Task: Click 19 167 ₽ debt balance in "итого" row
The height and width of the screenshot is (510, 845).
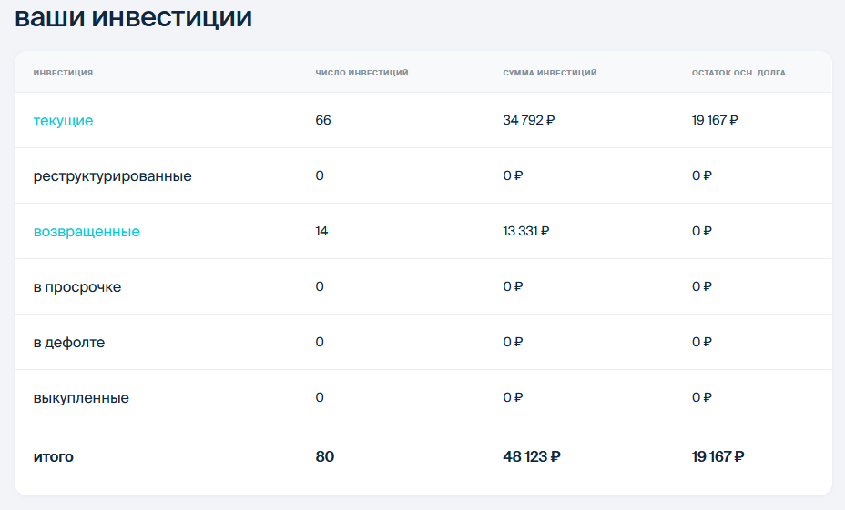Action: (718, 457)
